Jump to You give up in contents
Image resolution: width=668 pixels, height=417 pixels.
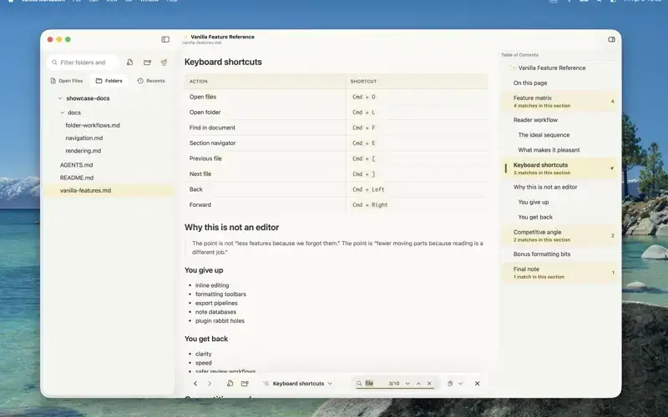533,202
